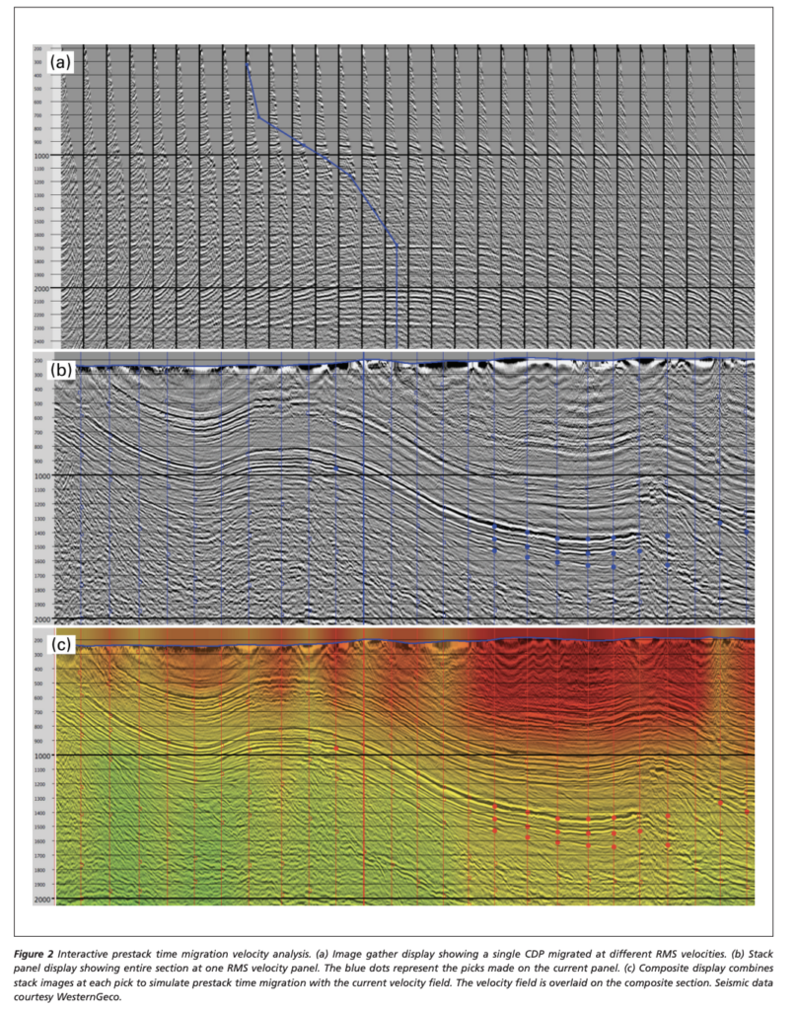The height and width of the screenshot is (1010, 797).
Task: Click the (c) panel label
Action: coord(60,644)
